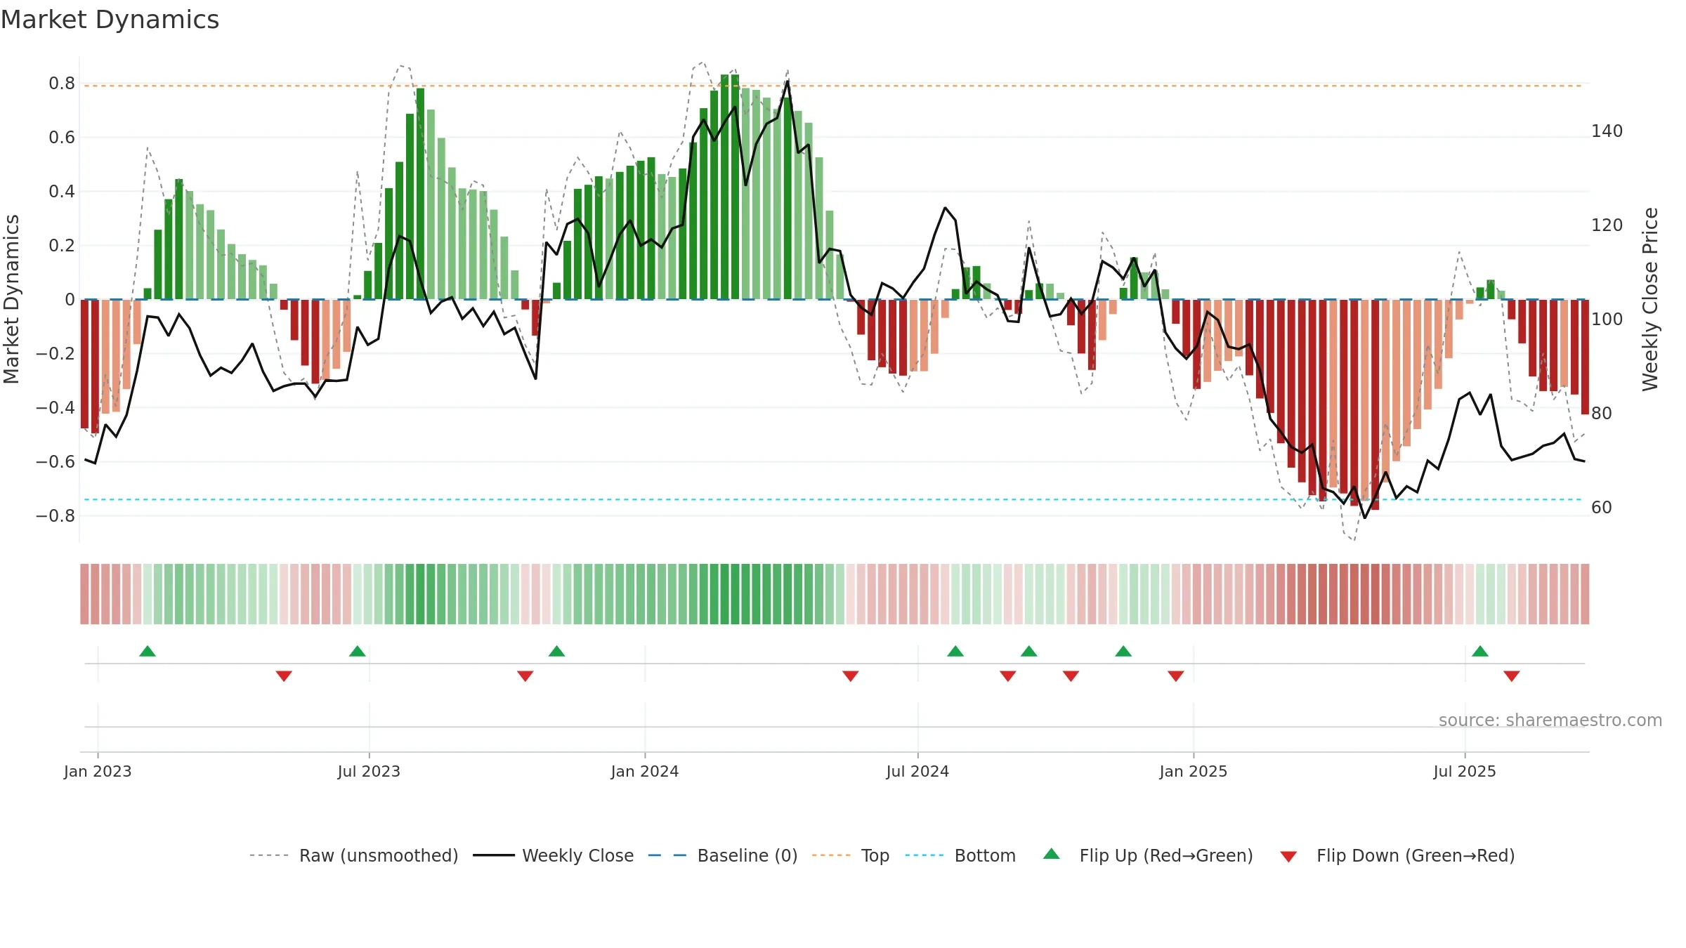Click the −0.8 tick on the left axis
The width and height of the screenshot is (1686, 948).
coord(55,516)
